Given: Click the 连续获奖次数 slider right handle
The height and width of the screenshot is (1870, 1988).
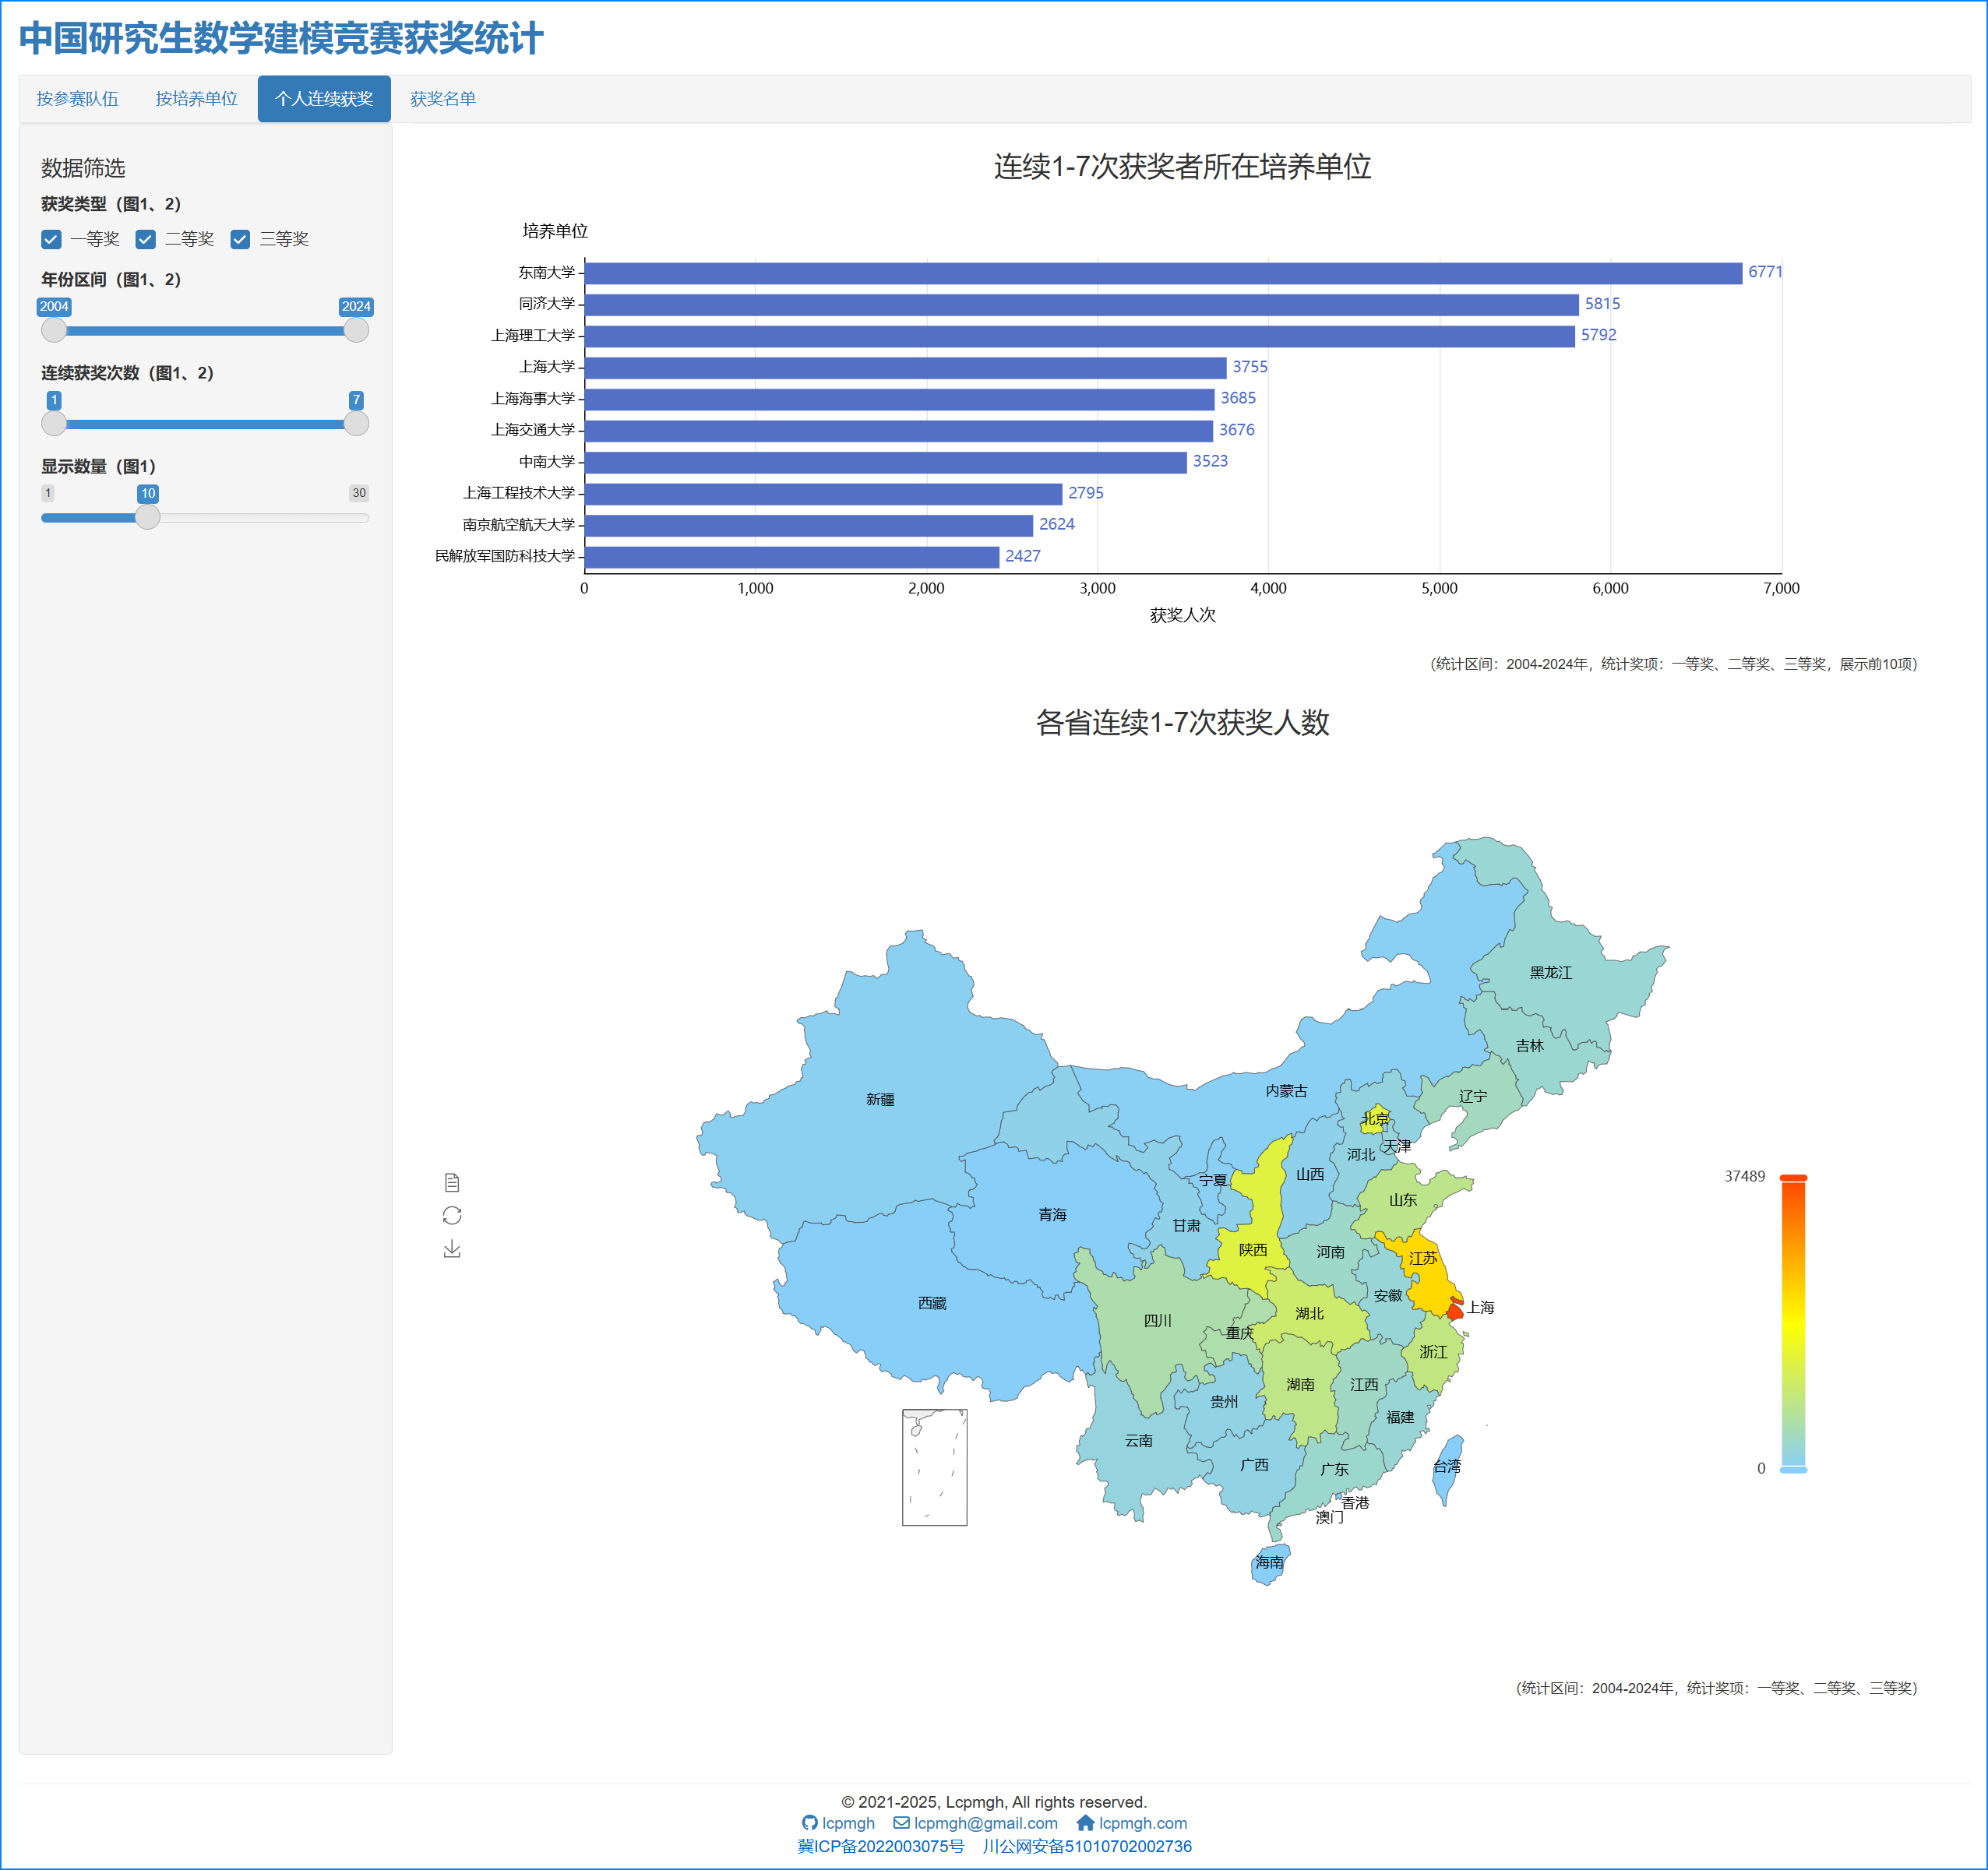Looking at the screenshot, I should [356, 424].
